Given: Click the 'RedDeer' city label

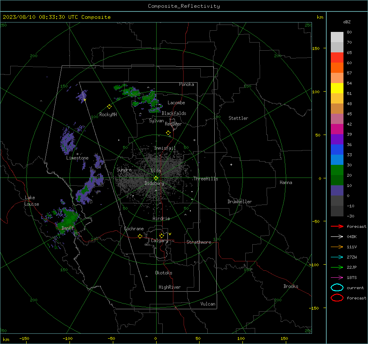Looking at the screenshot, I should (173, 124).
